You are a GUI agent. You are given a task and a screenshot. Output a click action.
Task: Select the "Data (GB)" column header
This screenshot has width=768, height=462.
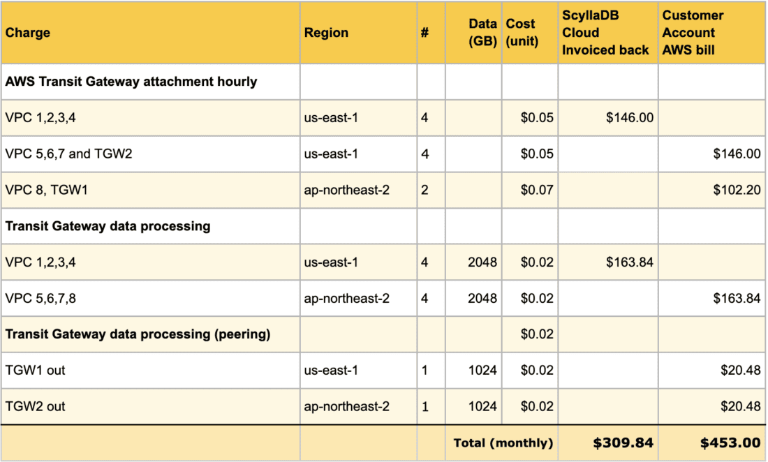pos(473,33)
